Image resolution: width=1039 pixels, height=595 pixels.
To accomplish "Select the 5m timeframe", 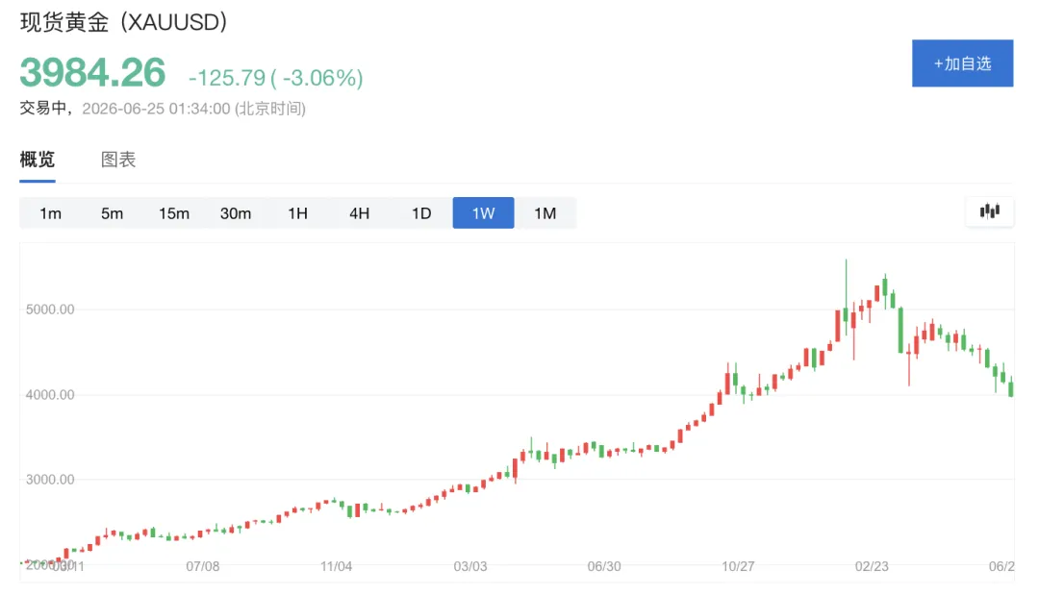I will pyautogui.click(x=112, y=213).
